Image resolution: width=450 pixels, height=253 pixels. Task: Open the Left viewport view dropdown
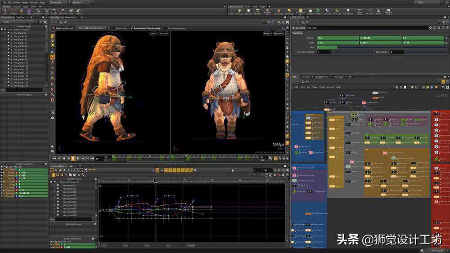click(153, 33)
